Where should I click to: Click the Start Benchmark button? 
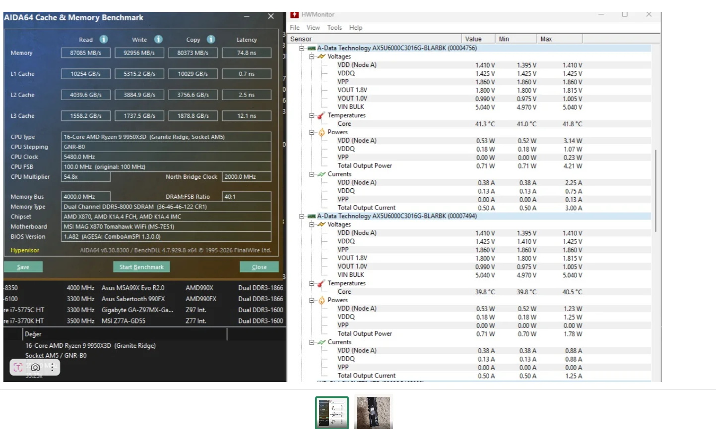pos(141,267)
